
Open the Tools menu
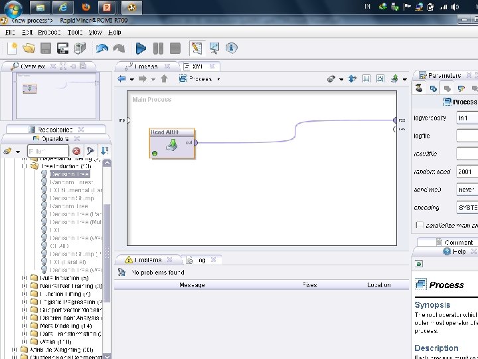[74, 32]
